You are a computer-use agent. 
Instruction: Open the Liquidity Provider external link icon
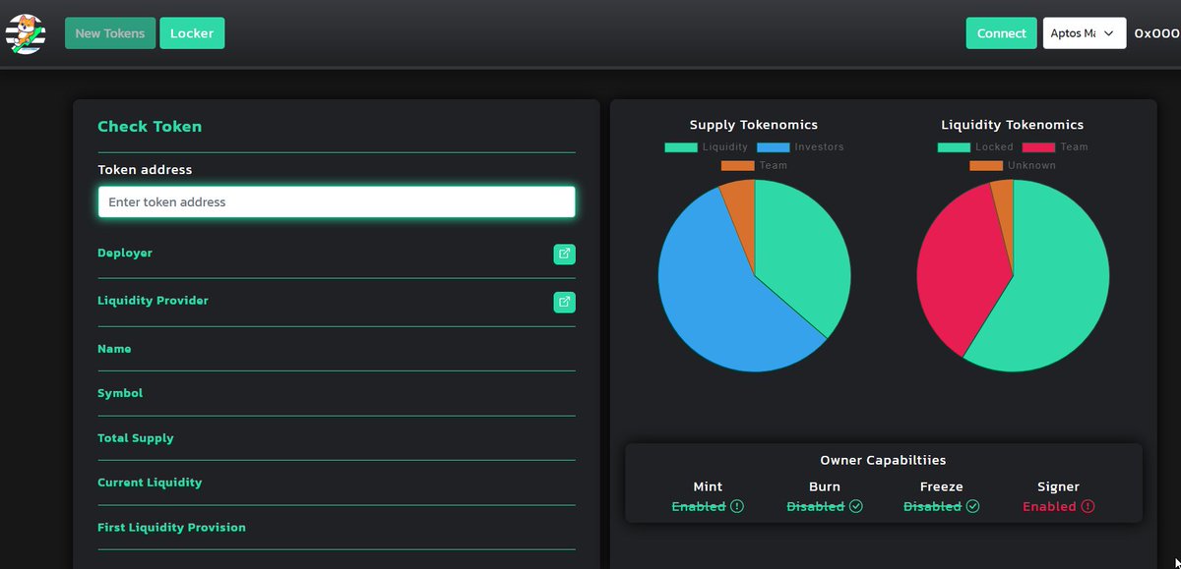564,302
